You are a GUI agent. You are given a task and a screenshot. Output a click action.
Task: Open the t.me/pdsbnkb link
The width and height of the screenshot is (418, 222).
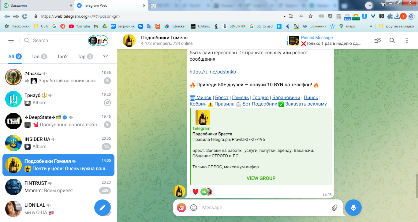(213, 72)
